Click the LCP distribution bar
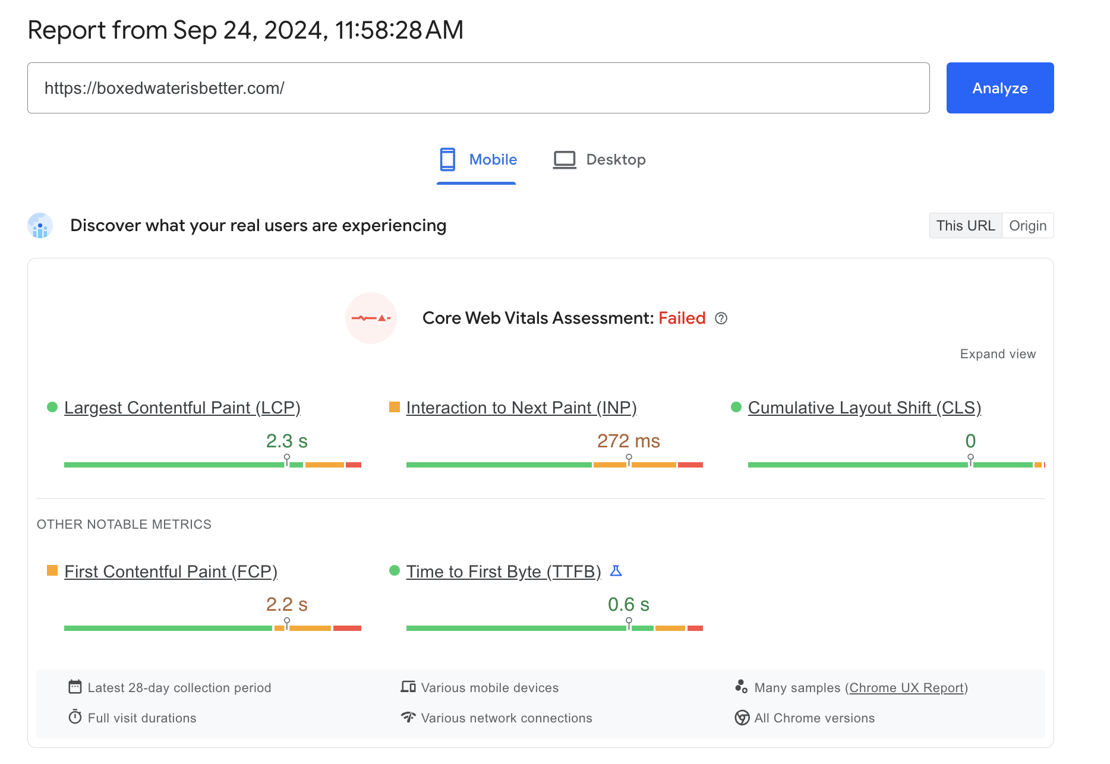The width and height of the screenshot is (1110, 764). point(212,465)
